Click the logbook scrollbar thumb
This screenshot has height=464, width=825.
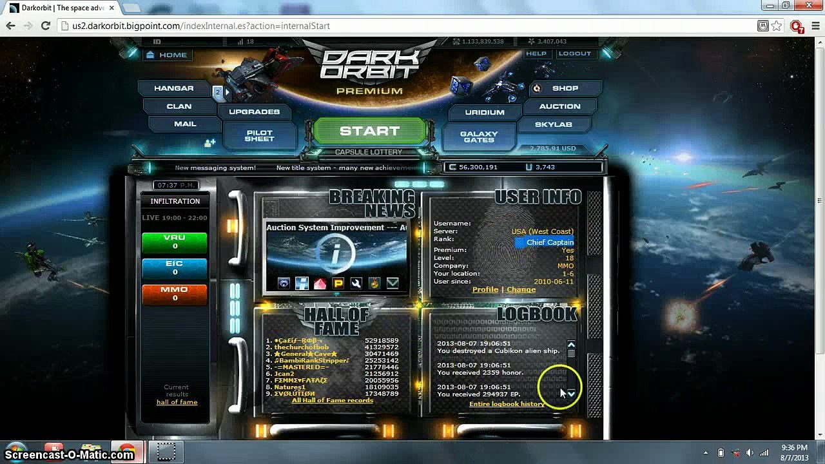point(571,354)
